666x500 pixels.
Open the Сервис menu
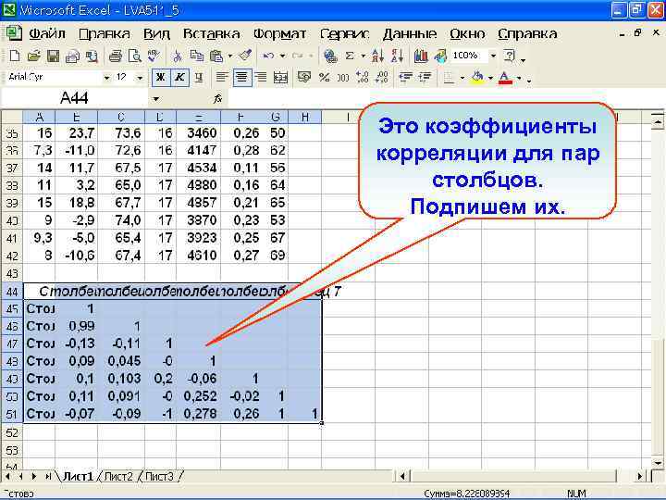(x=344, y=33)
